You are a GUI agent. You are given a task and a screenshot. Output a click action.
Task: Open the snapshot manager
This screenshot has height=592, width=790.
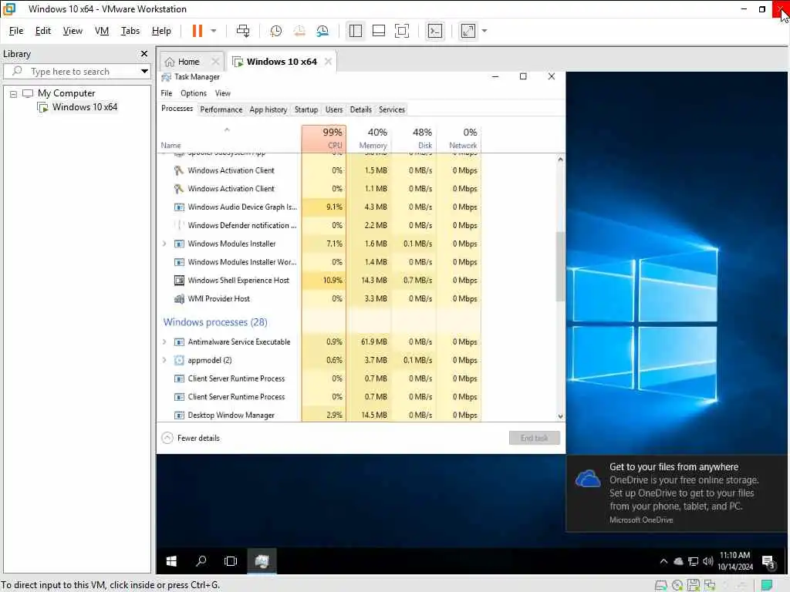tap(322, 31)
